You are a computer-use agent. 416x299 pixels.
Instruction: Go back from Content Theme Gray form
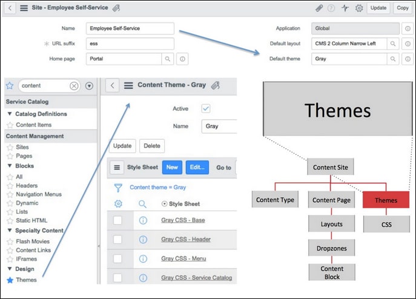(x=112, y=85)
